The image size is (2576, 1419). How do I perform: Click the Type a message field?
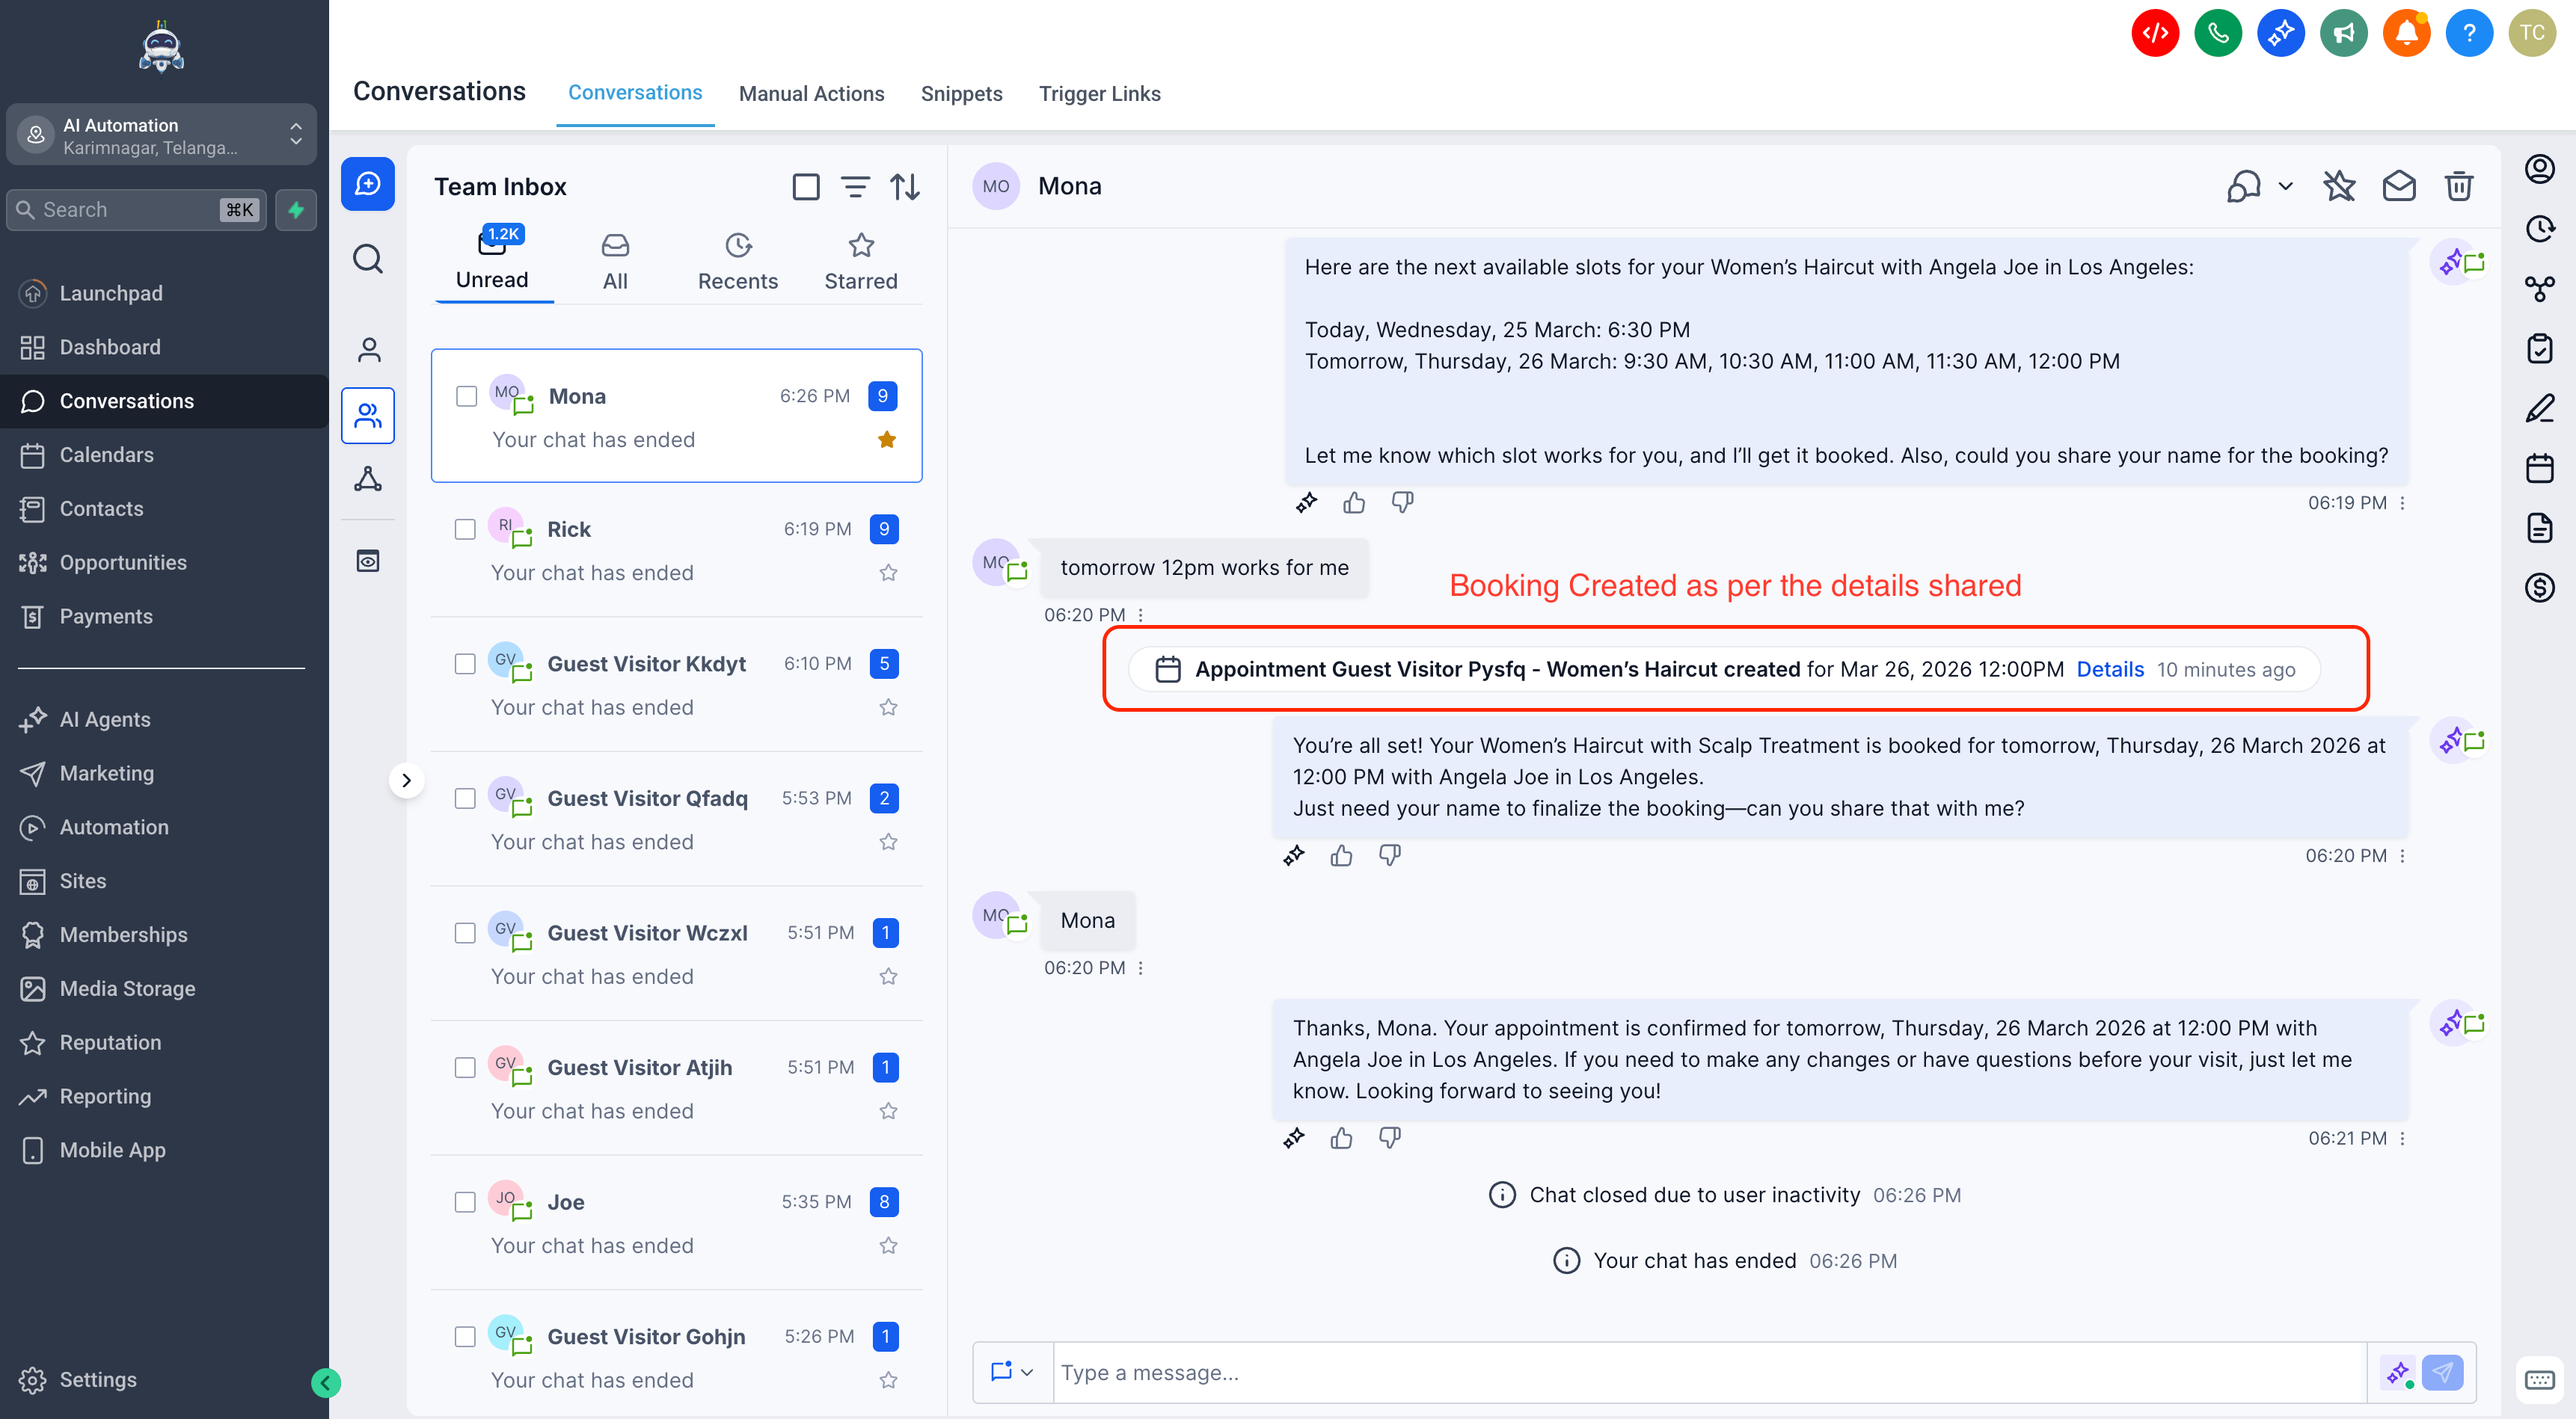point(1708,1372)
